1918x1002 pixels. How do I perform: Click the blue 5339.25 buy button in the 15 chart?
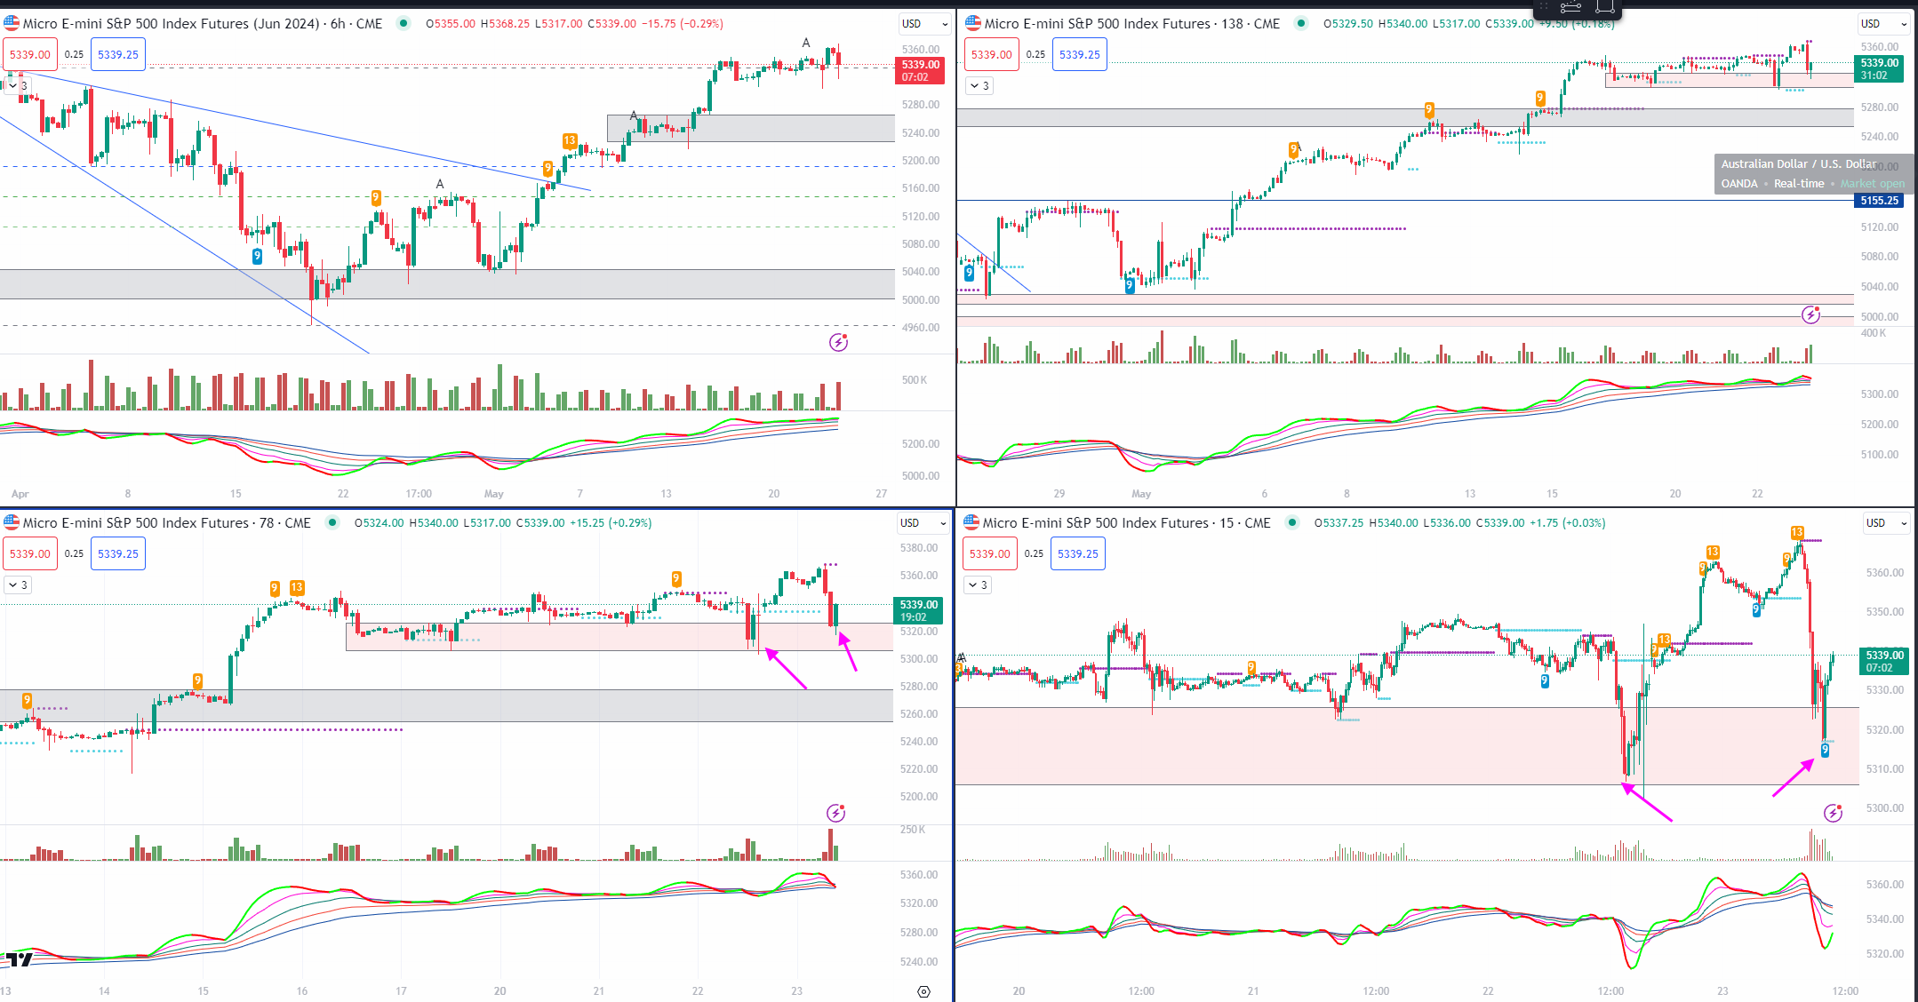coord(1077,553)
